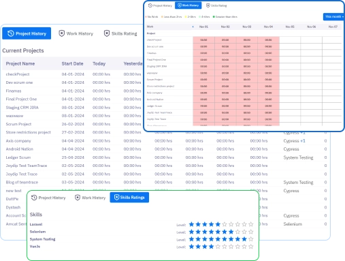The height and width of the screenshot is (261, 345).
Task: Switch to Skills Rating in top-right panel
Action: pyautogui.click(x=216, y=5)
